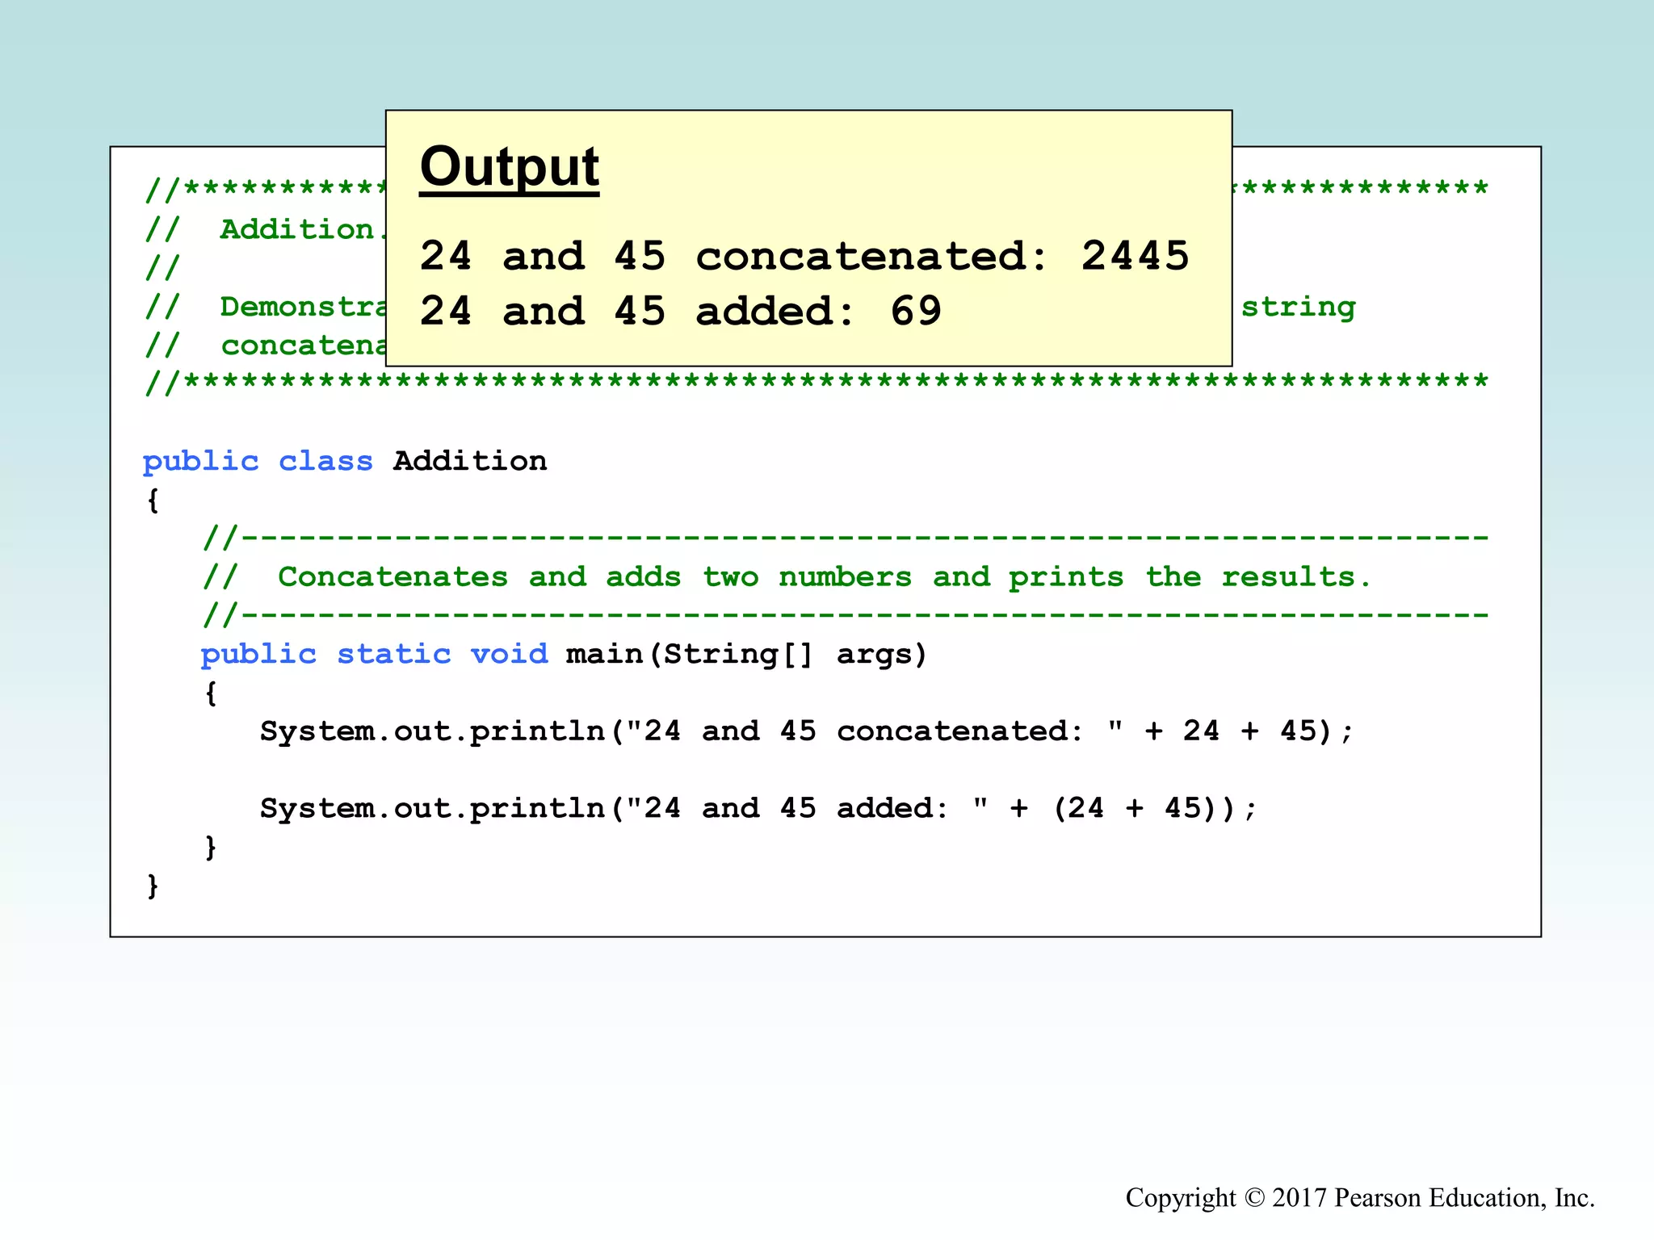Click the '// Demonstra' comment line
Image resolution: width=1654 pixels, height=1240 pixels.
click(x=266, y=308)
